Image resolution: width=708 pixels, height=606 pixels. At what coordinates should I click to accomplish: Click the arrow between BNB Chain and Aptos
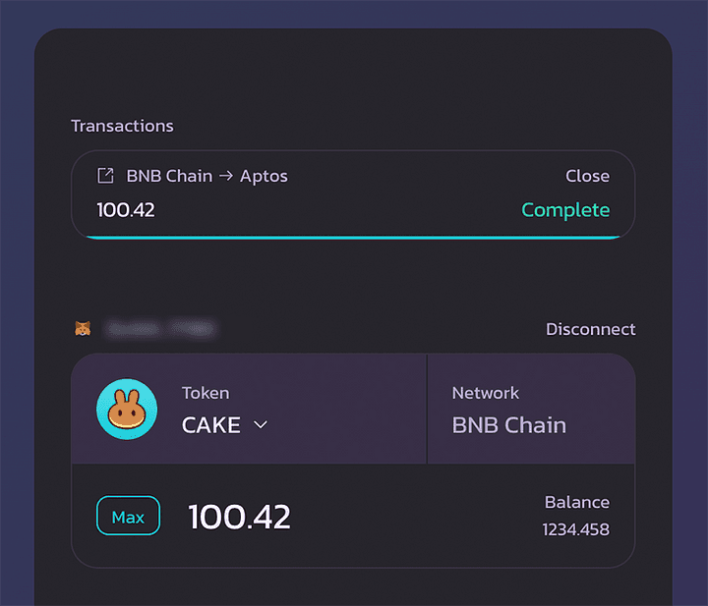coord(226,177)
